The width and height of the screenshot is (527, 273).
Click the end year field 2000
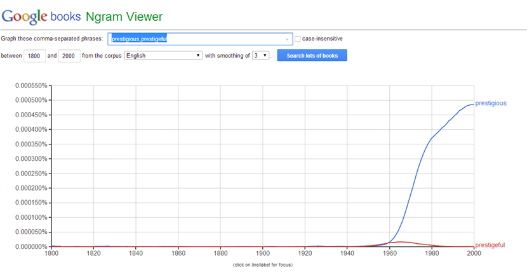pyautogui.click(x=68, y=56)
